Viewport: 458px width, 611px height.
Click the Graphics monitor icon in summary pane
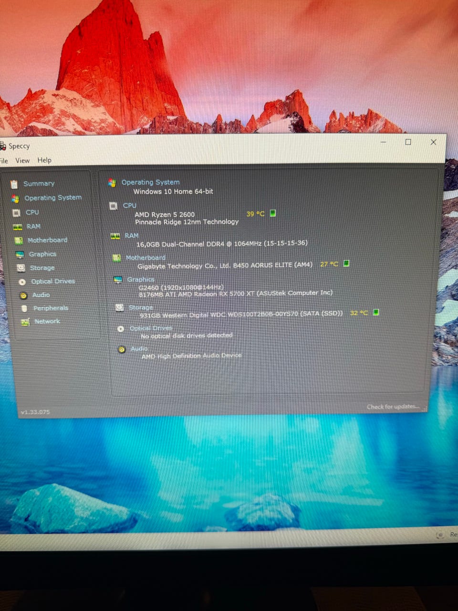point(118,280)
